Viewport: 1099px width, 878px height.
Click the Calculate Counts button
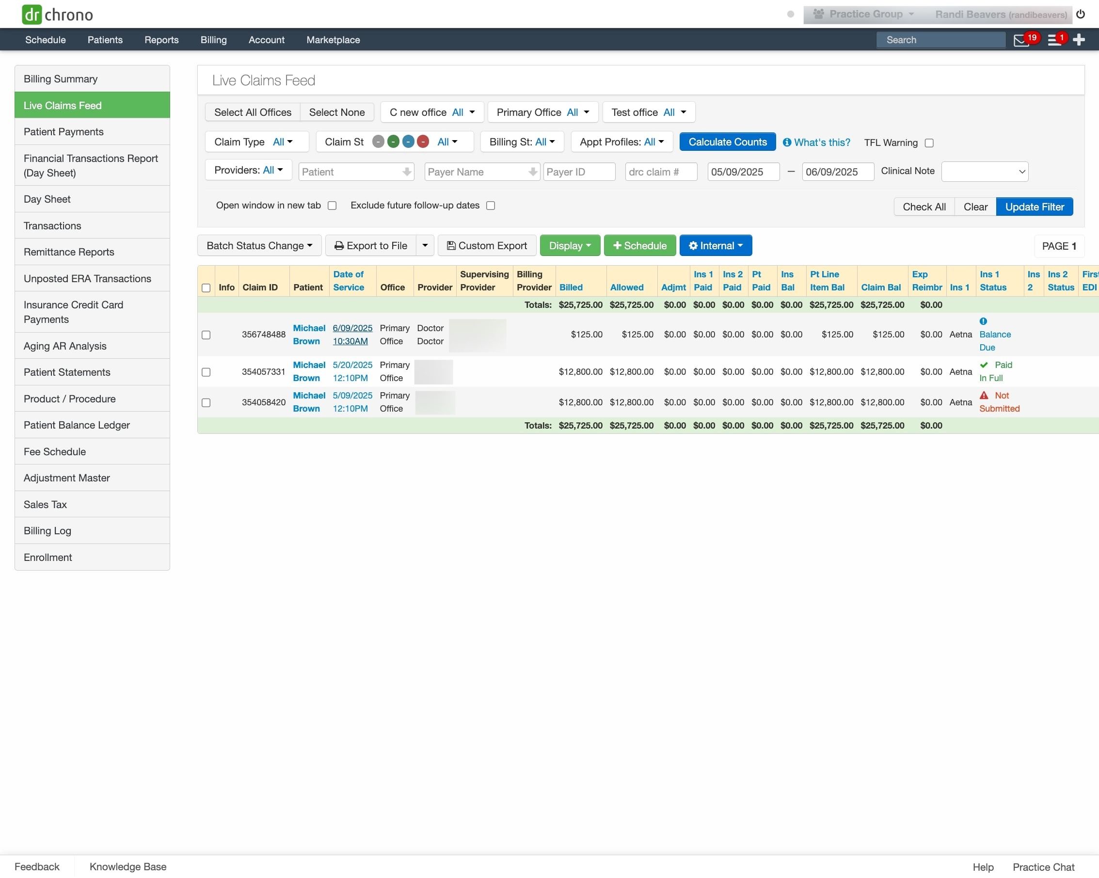coord(727,142)
